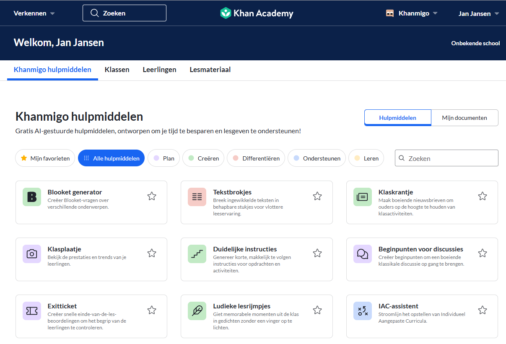The width and height of the screenshot is (506, 344).
Task: Favorite Beginpunten voor discussies with its star
Action: pyautogui.click(x=483, y=253)
